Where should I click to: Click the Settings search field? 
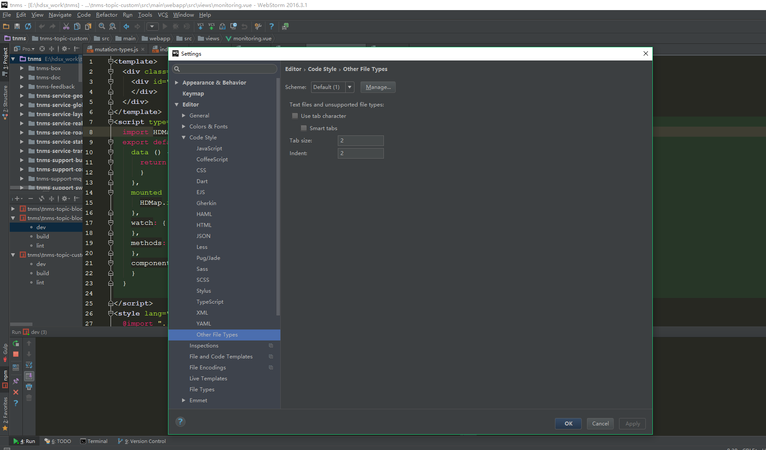point(225,69)
